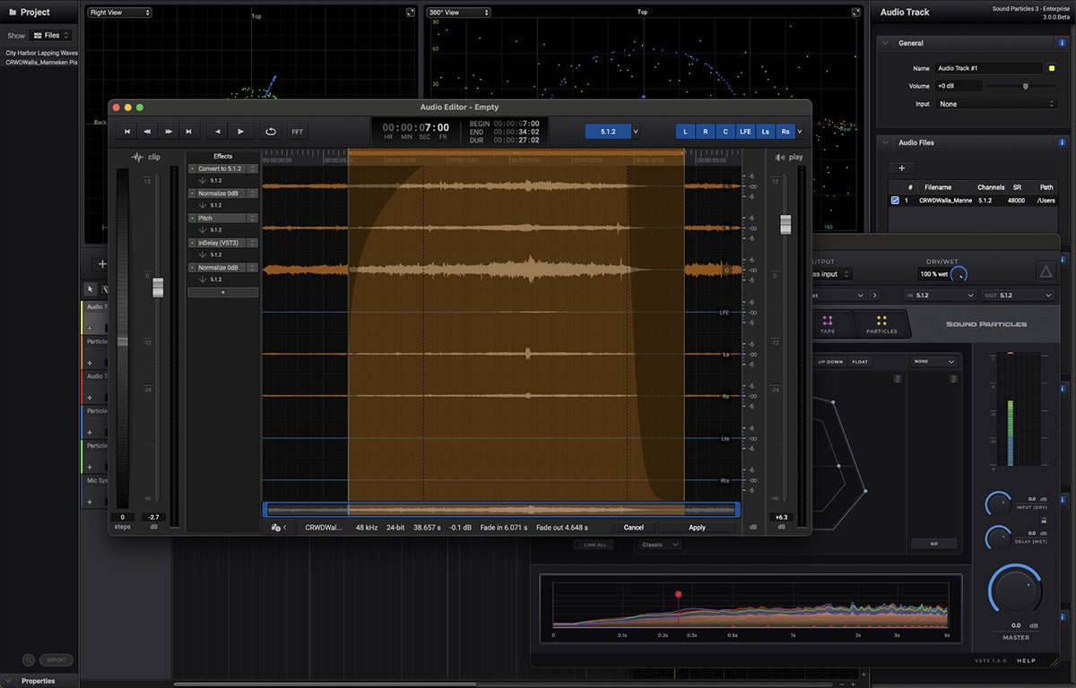The width and height of the screenshot is (1076, 688).
Task: Cancel the Audio Editor changes
Action: [634, 528]
